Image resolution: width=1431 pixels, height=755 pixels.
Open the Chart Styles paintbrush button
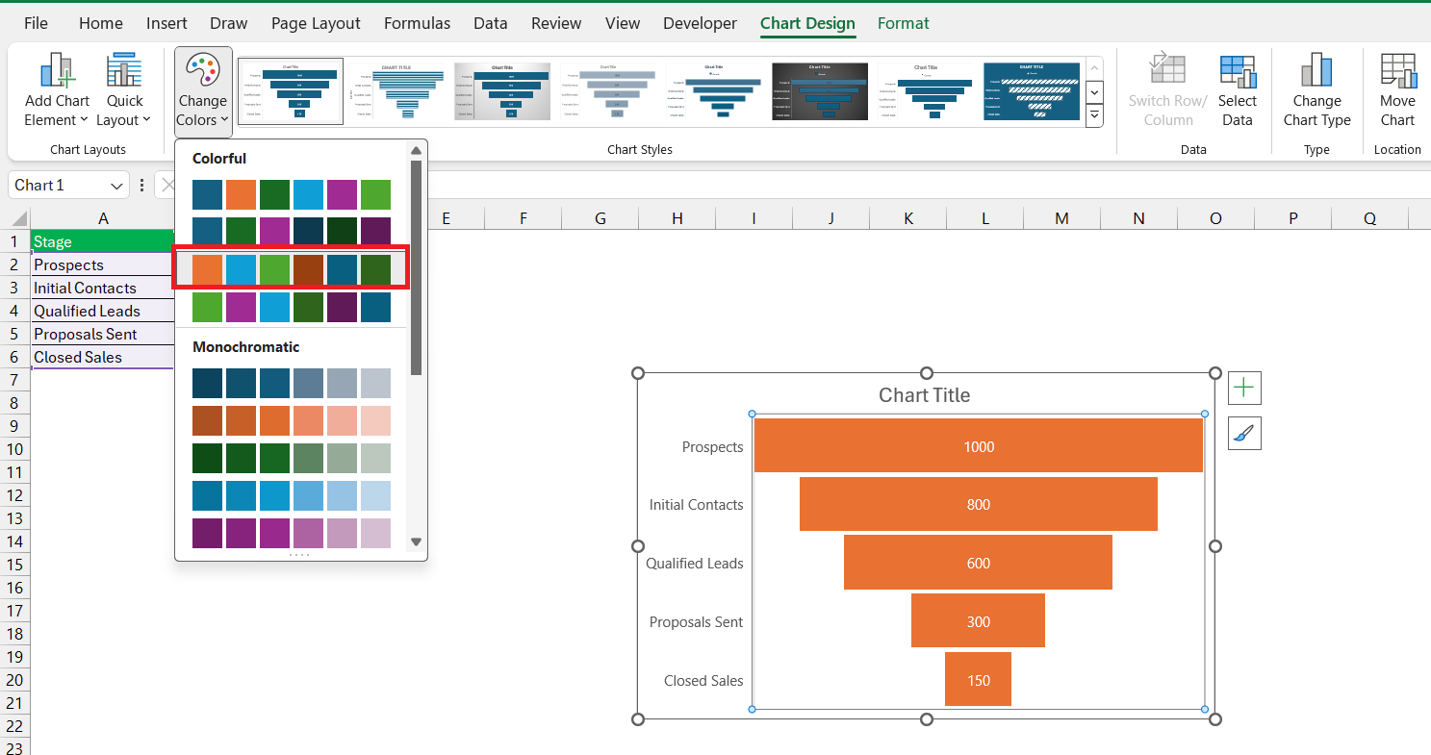[x=1244, y=434]
